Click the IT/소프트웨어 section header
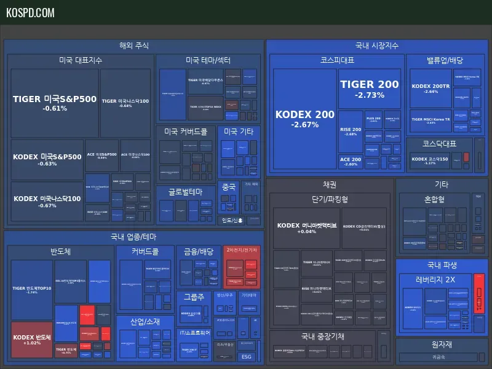Viewport: 492px width, 369px height. 194,333
